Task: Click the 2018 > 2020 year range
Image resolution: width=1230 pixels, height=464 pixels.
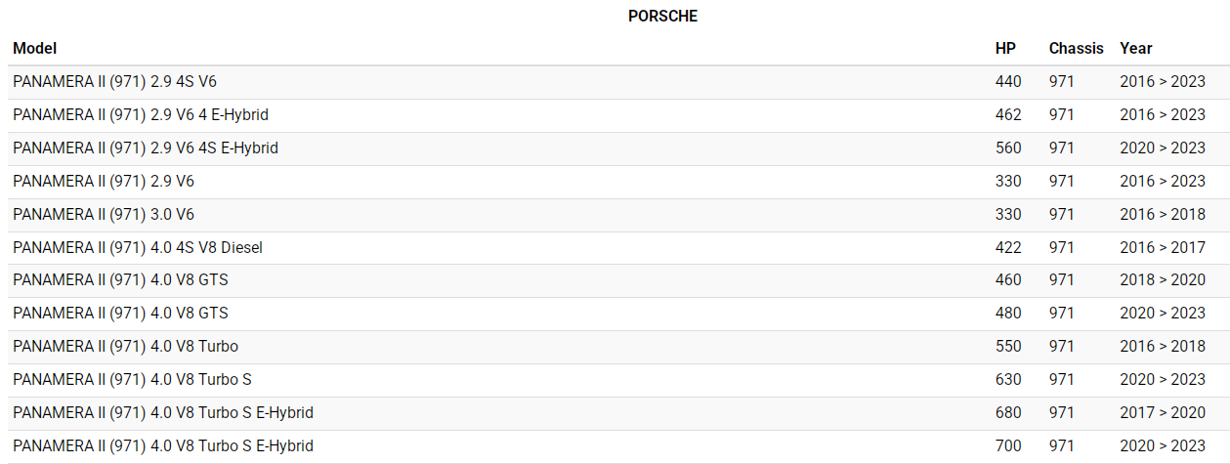Action: click(x=1163, y=280)
